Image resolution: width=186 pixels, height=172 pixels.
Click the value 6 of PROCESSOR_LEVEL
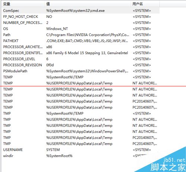47,59
